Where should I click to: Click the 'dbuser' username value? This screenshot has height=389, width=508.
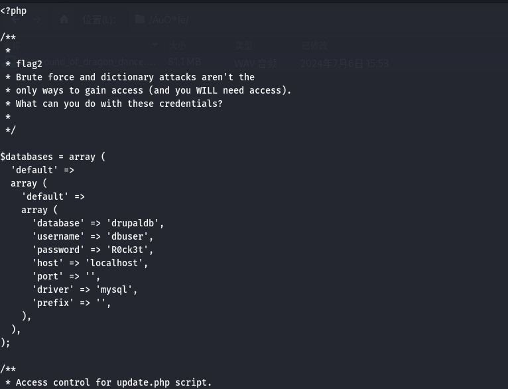[127, 236]
